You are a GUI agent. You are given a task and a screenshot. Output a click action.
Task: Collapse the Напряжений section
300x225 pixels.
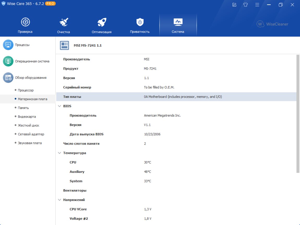click(59, 200)
